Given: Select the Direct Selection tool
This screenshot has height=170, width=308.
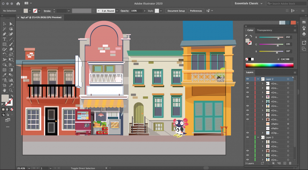Looking at the screenshot, I should [11, 24].
